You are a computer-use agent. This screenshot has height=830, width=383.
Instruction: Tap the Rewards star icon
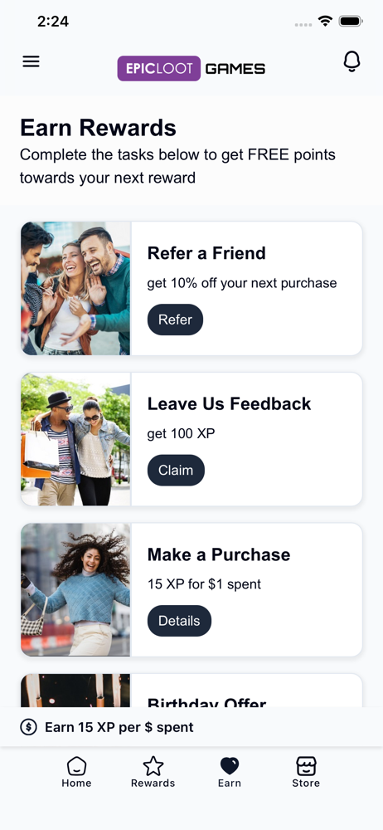click(153, 766)
